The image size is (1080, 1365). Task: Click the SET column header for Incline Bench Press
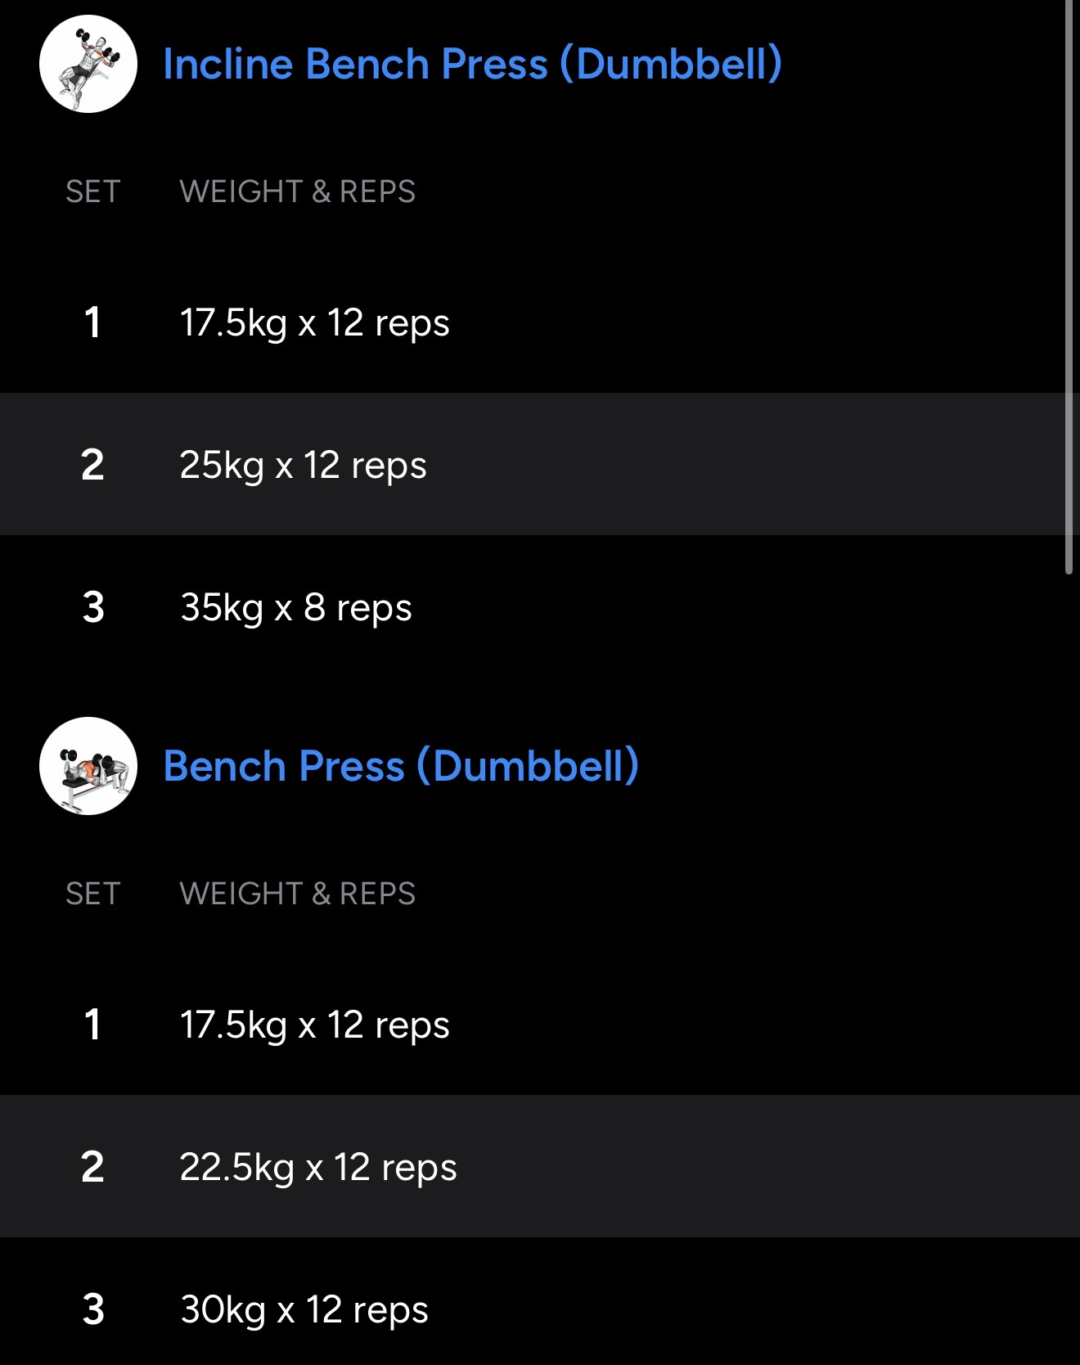(x=93, y=191)
